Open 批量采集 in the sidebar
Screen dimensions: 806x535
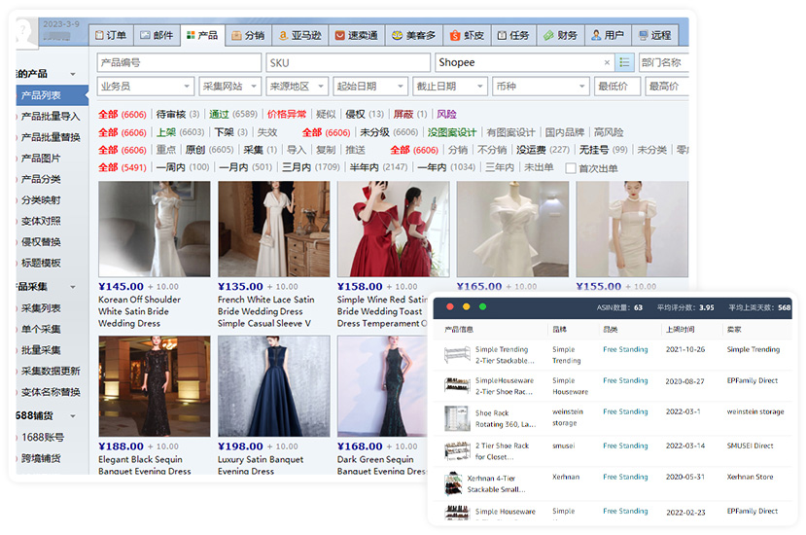pyautogui.click(x=41, y=350)
